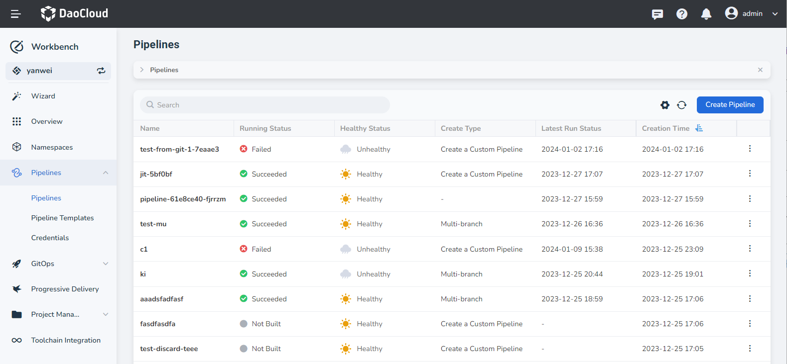787x364 pixels.
Task: Click the Create Pipeline button
Action: pyautogui.click(x=730, y=105)
